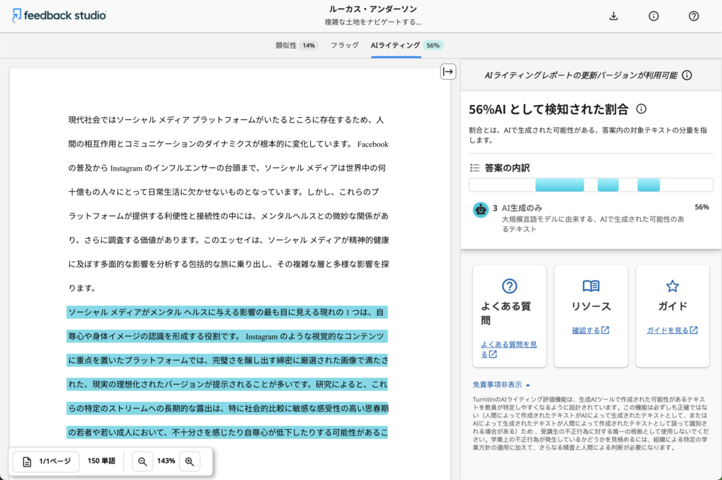Viewport: 722px width, 480px height.
Task: Click the feedback studio logo
Action: 59,16
